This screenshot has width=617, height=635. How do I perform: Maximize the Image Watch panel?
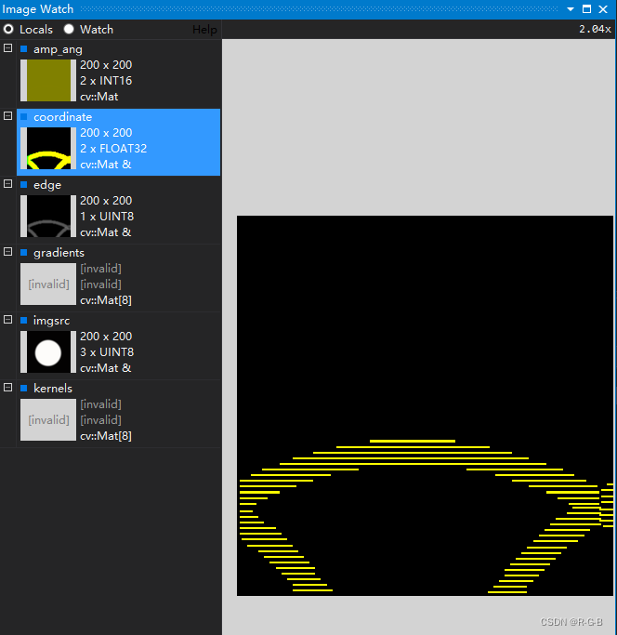tap(586, 9)
